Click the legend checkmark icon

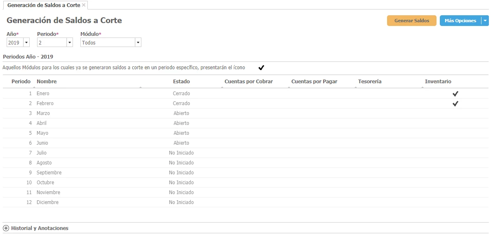coord(261,68)
